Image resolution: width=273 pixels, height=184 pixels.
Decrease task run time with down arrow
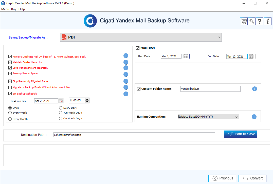tap(87, 102)
